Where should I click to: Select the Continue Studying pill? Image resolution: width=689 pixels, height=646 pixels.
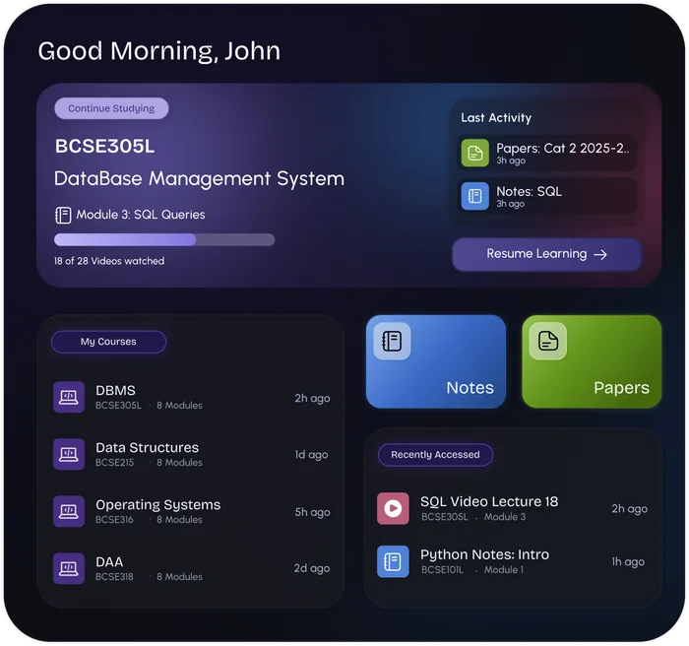[111, 108]
